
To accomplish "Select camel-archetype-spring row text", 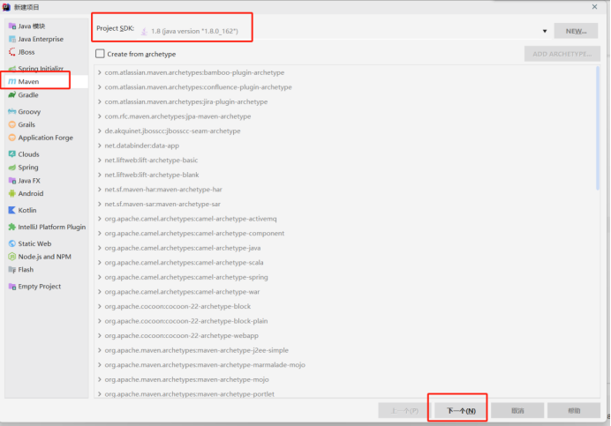I will (x=186, y=277).
